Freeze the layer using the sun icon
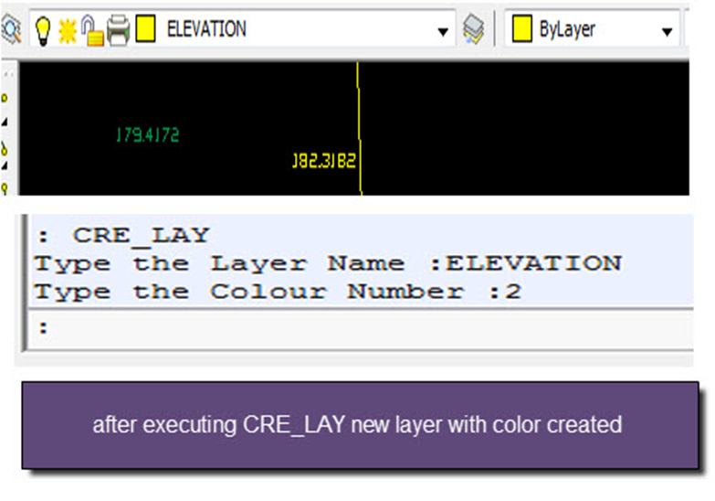Image resolution: width=715 pixels, height=501 pixels. (67, 30)
